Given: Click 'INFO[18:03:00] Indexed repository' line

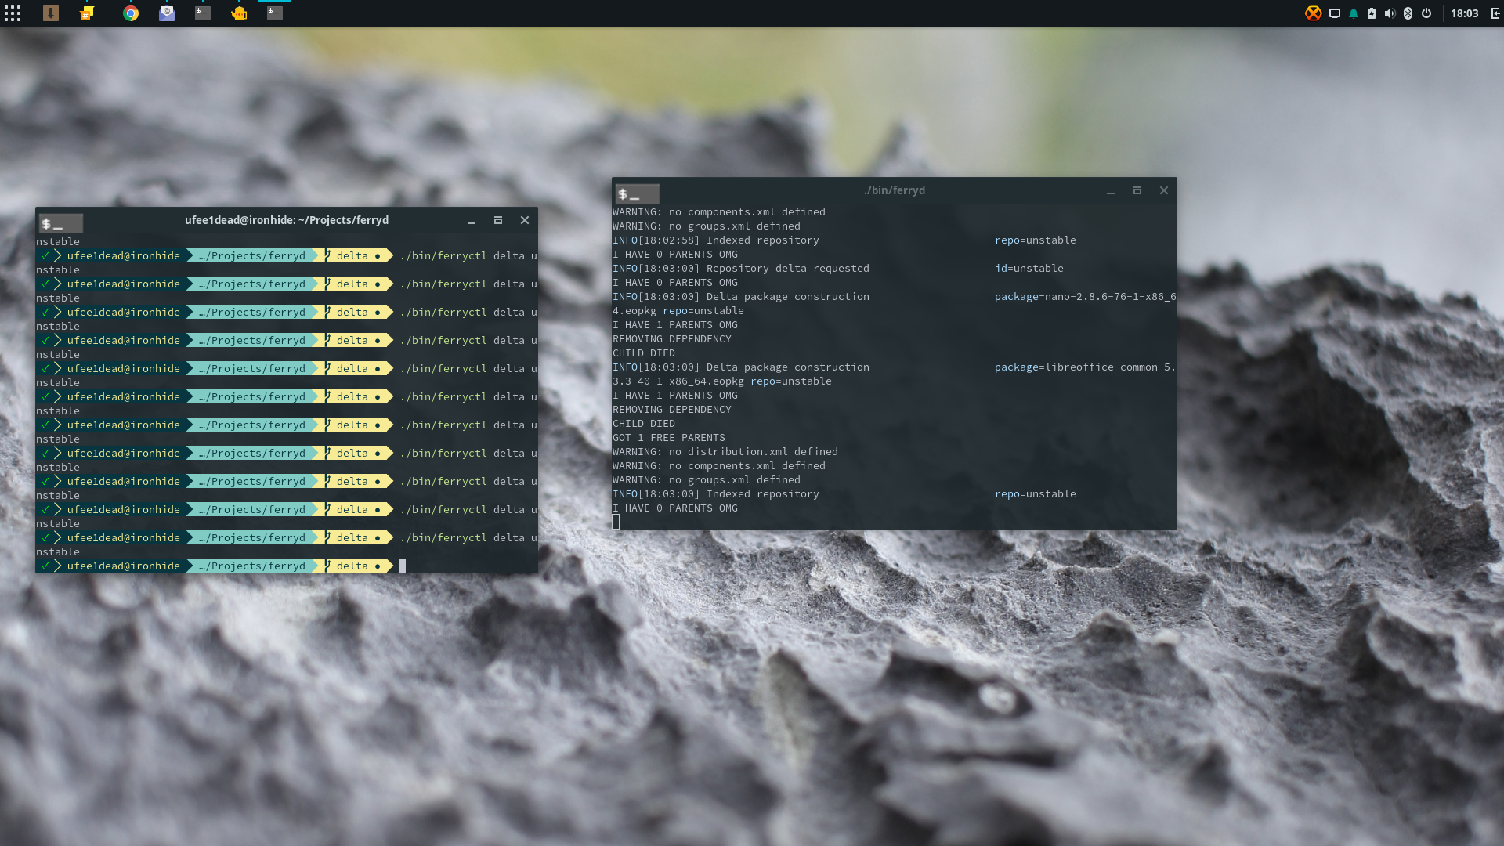Looking at the screenshot, I should point(716,493).
